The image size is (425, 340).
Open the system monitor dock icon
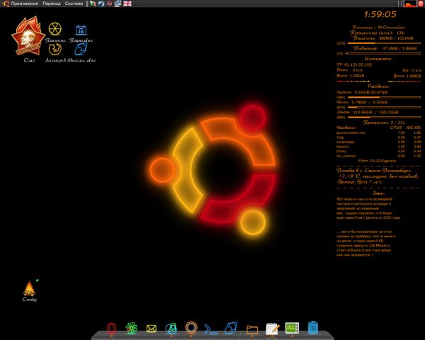tap(292, 328)
